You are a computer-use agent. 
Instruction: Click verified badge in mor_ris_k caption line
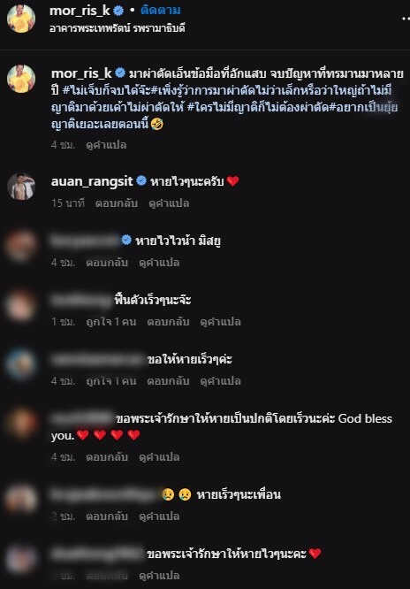pos(120,73)
